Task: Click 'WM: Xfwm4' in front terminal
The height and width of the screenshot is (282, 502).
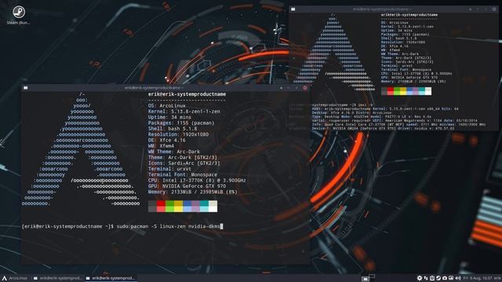Action: click(x=161, y=146)
